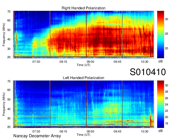Click the Left Handed Polarization spectrogram
The width and height of the screenshot is (171, 139).
tap(83, 104)
